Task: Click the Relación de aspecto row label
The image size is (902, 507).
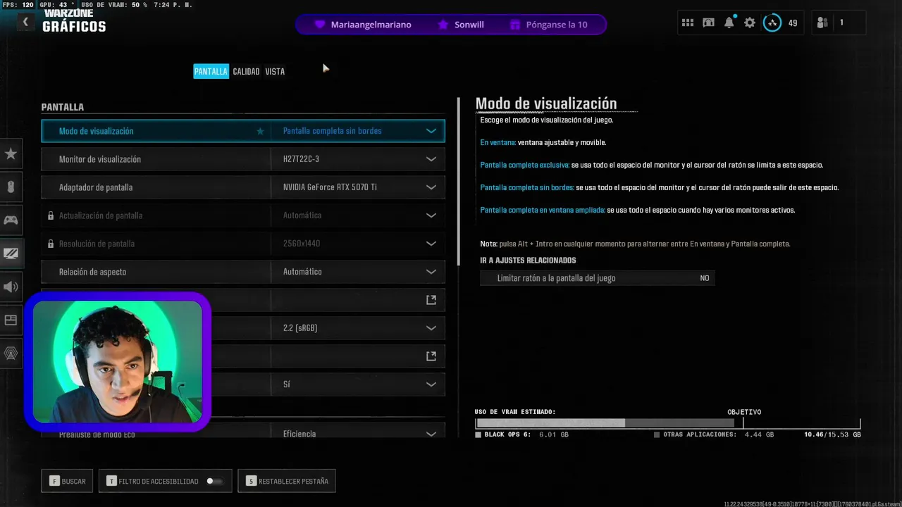Action: pos(92,272)
